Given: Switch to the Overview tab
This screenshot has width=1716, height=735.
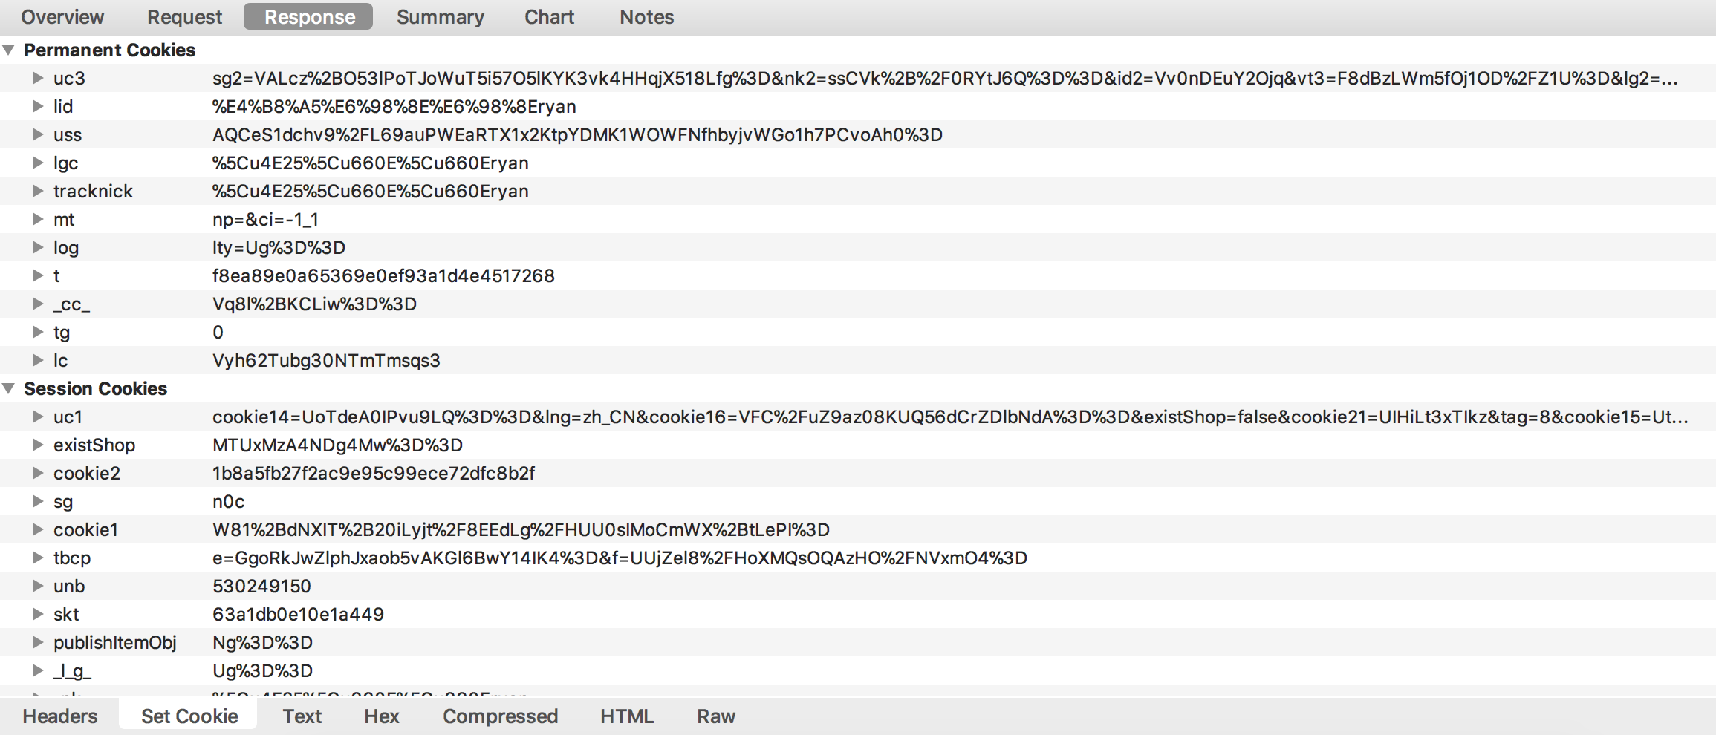Looking at the screenshot, I should pos(62,17).
